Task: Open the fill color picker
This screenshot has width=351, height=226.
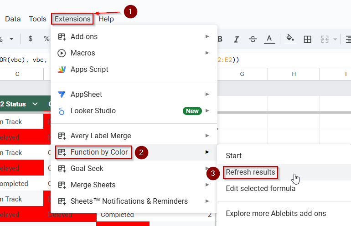Action: point(290,39)
